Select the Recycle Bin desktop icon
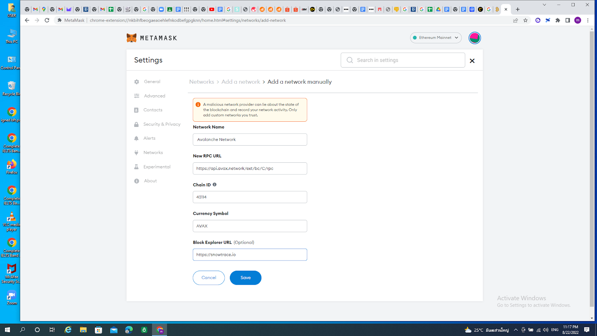Image resolution: width=597 pixels, height=336 pixels. [11, 89]
